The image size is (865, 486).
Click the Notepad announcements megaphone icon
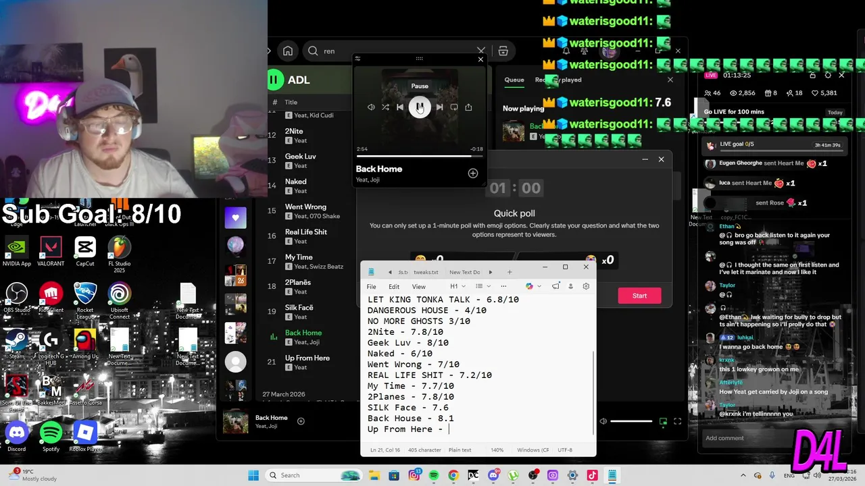[555, 286]
